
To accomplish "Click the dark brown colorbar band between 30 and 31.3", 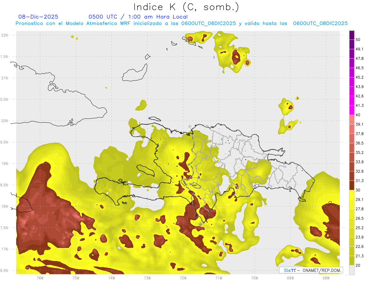I will pos(352,185).
